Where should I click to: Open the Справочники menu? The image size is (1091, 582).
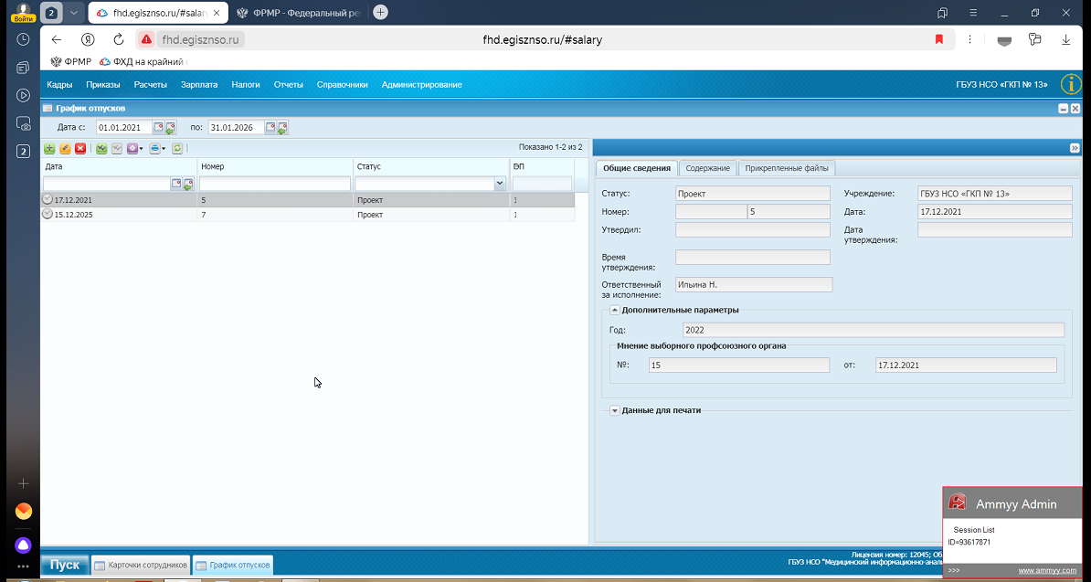pyautogui.click(x=342, y=85)
